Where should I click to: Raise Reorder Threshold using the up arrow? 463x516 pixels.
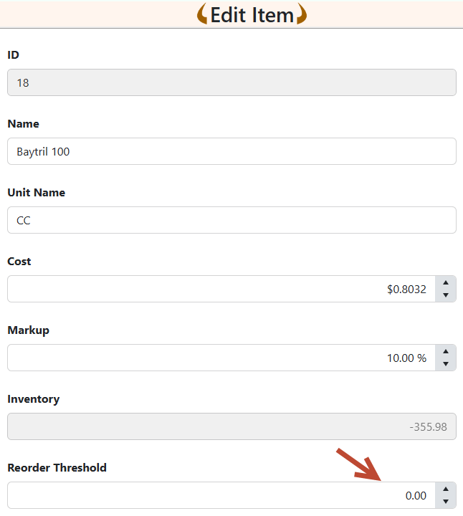446,489
